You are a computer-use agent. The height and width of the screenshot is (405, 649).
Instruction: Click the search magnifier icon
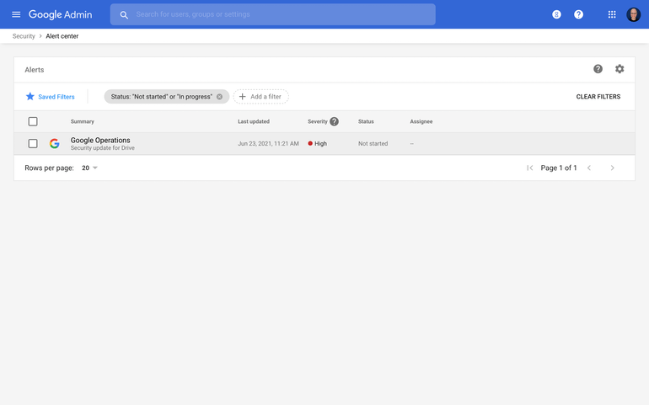(124, 15)
